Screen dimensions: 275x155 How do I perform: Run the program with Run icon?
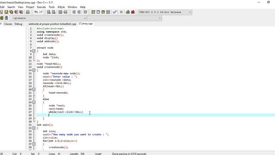tap(98, 12)
